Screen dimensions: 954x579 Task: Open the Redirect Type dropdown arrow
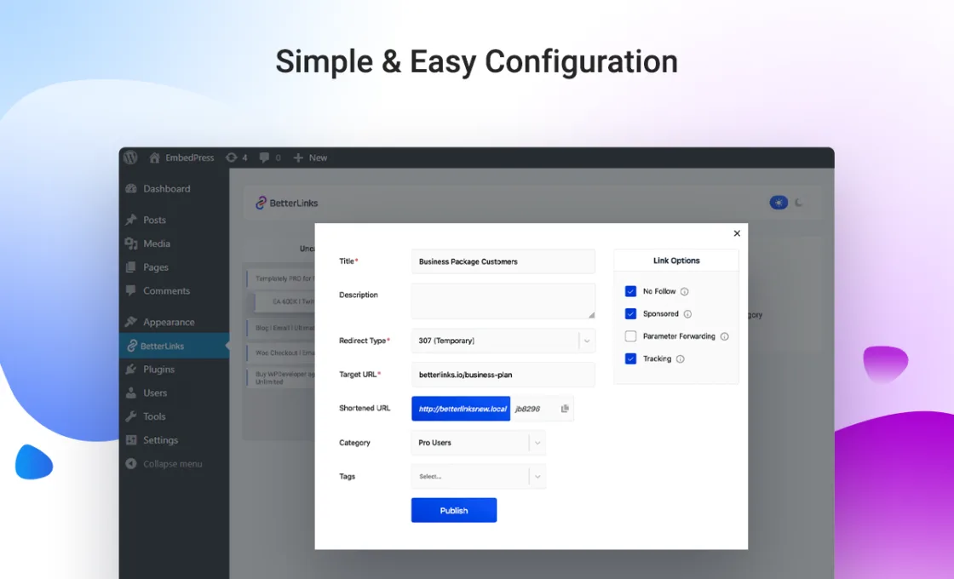pyautogui.click(x=587, y=341)
